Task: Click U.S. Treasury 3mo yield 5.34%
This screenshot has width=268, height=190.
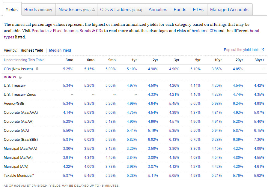Action: click(68, 86)
